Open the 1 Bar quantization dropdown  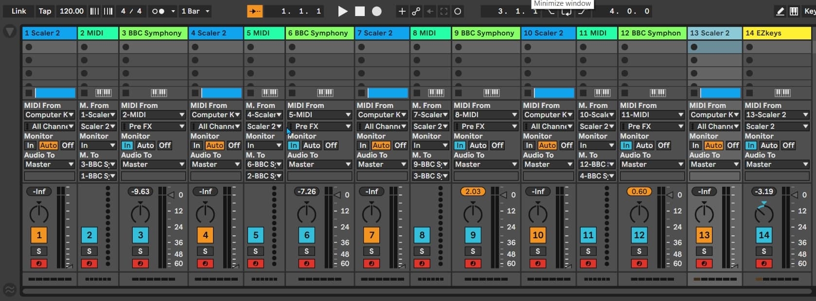coord(195,11)
